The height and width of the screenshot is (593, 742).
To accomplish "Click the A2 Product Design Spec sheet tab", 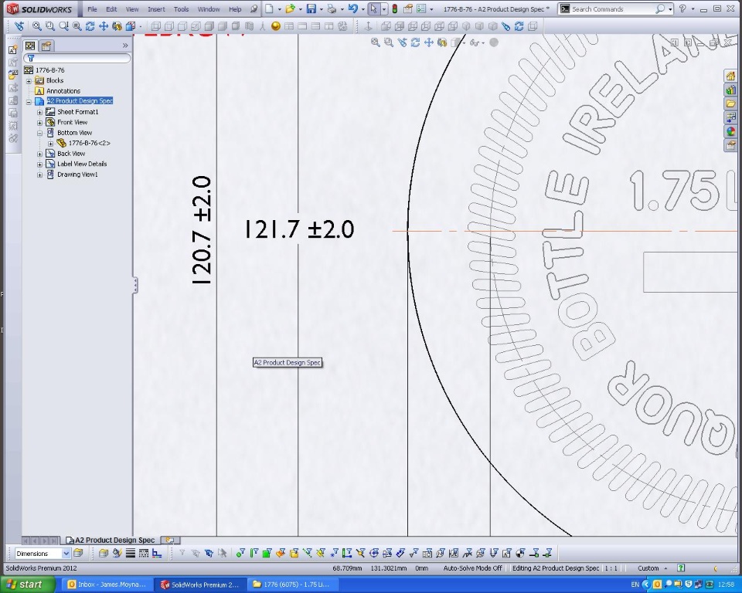I will [x=111, y=540].
